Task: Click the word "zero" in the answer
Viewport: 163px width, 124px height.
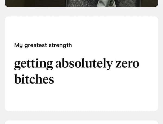Action: (x=127, y=64)
